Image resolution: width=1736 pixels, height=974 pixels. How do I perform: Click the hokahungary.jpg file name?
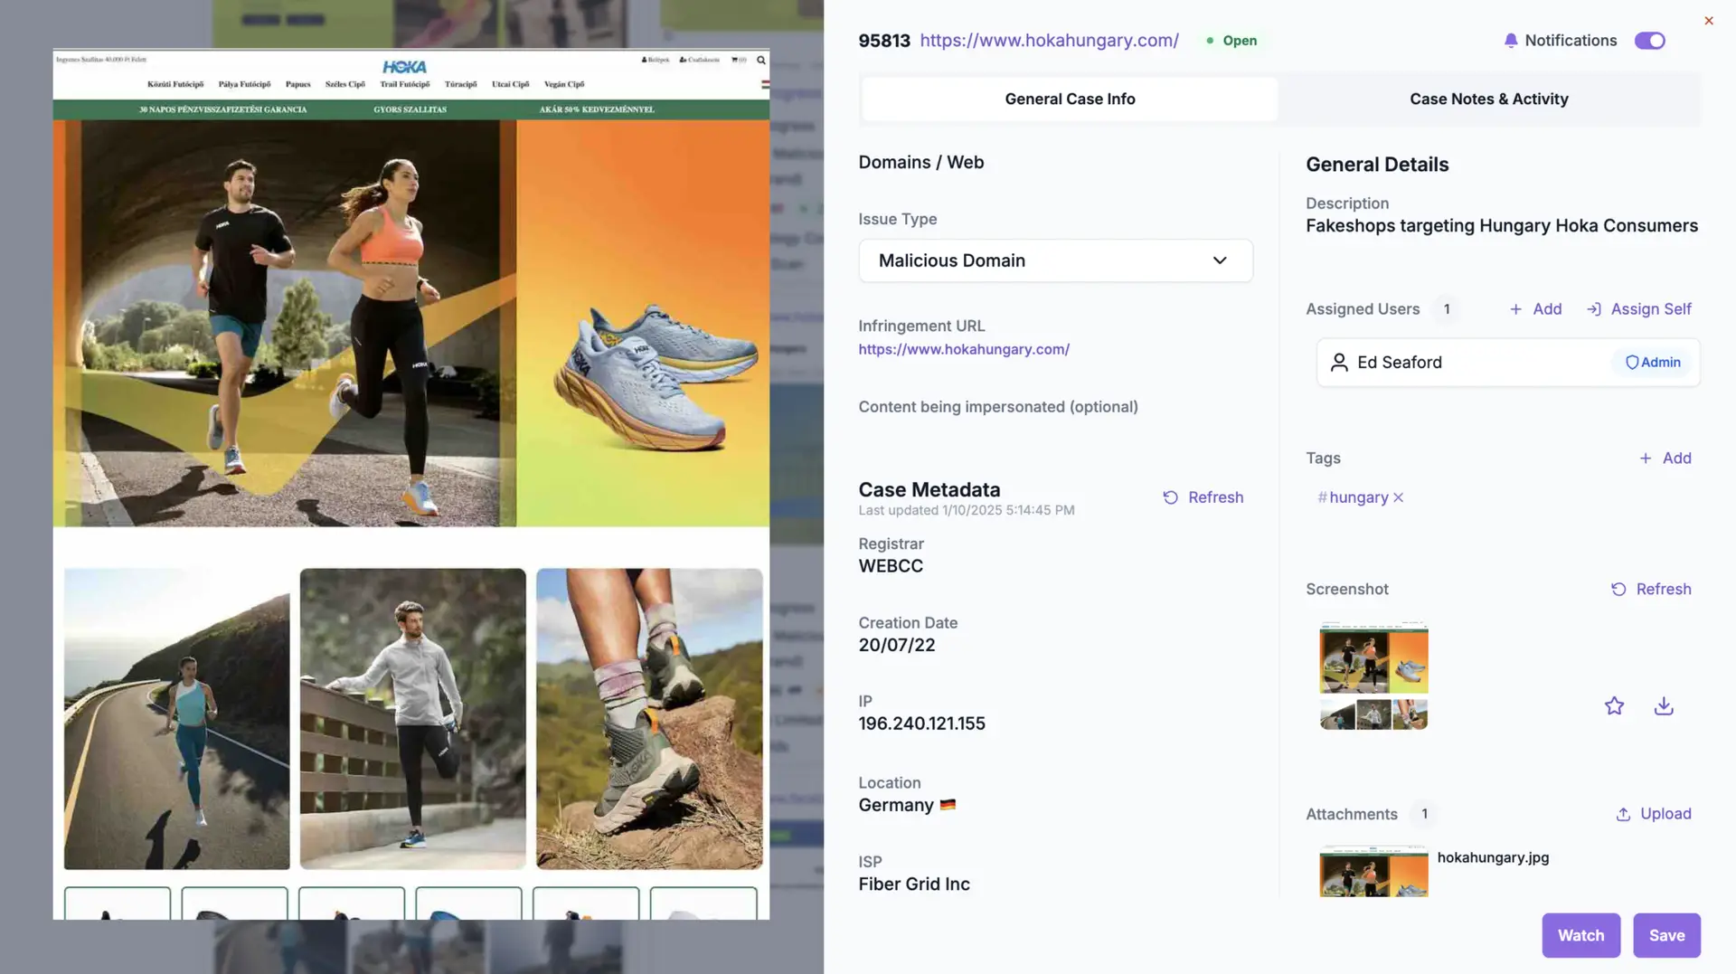[1493, 857]
